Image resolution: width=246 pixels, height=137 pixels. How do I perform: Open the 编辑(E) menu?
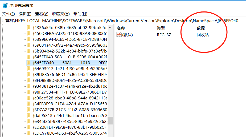click(25, 14)
